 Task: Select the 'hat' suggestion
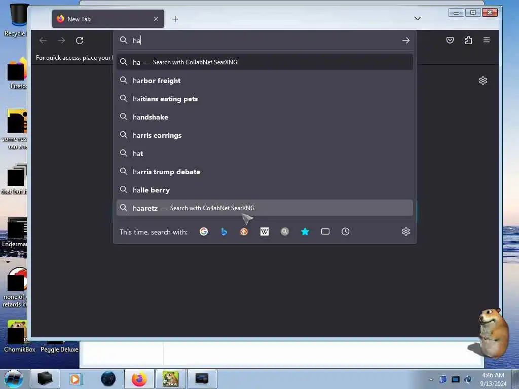(265, 153)
